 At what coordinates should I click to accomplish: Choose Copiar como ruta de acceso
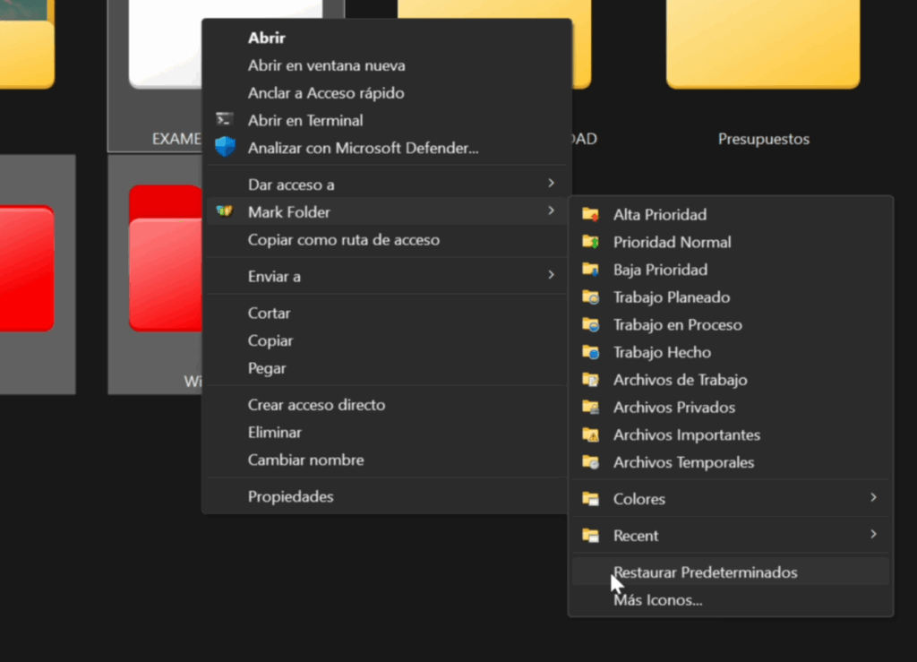(387, 240)
